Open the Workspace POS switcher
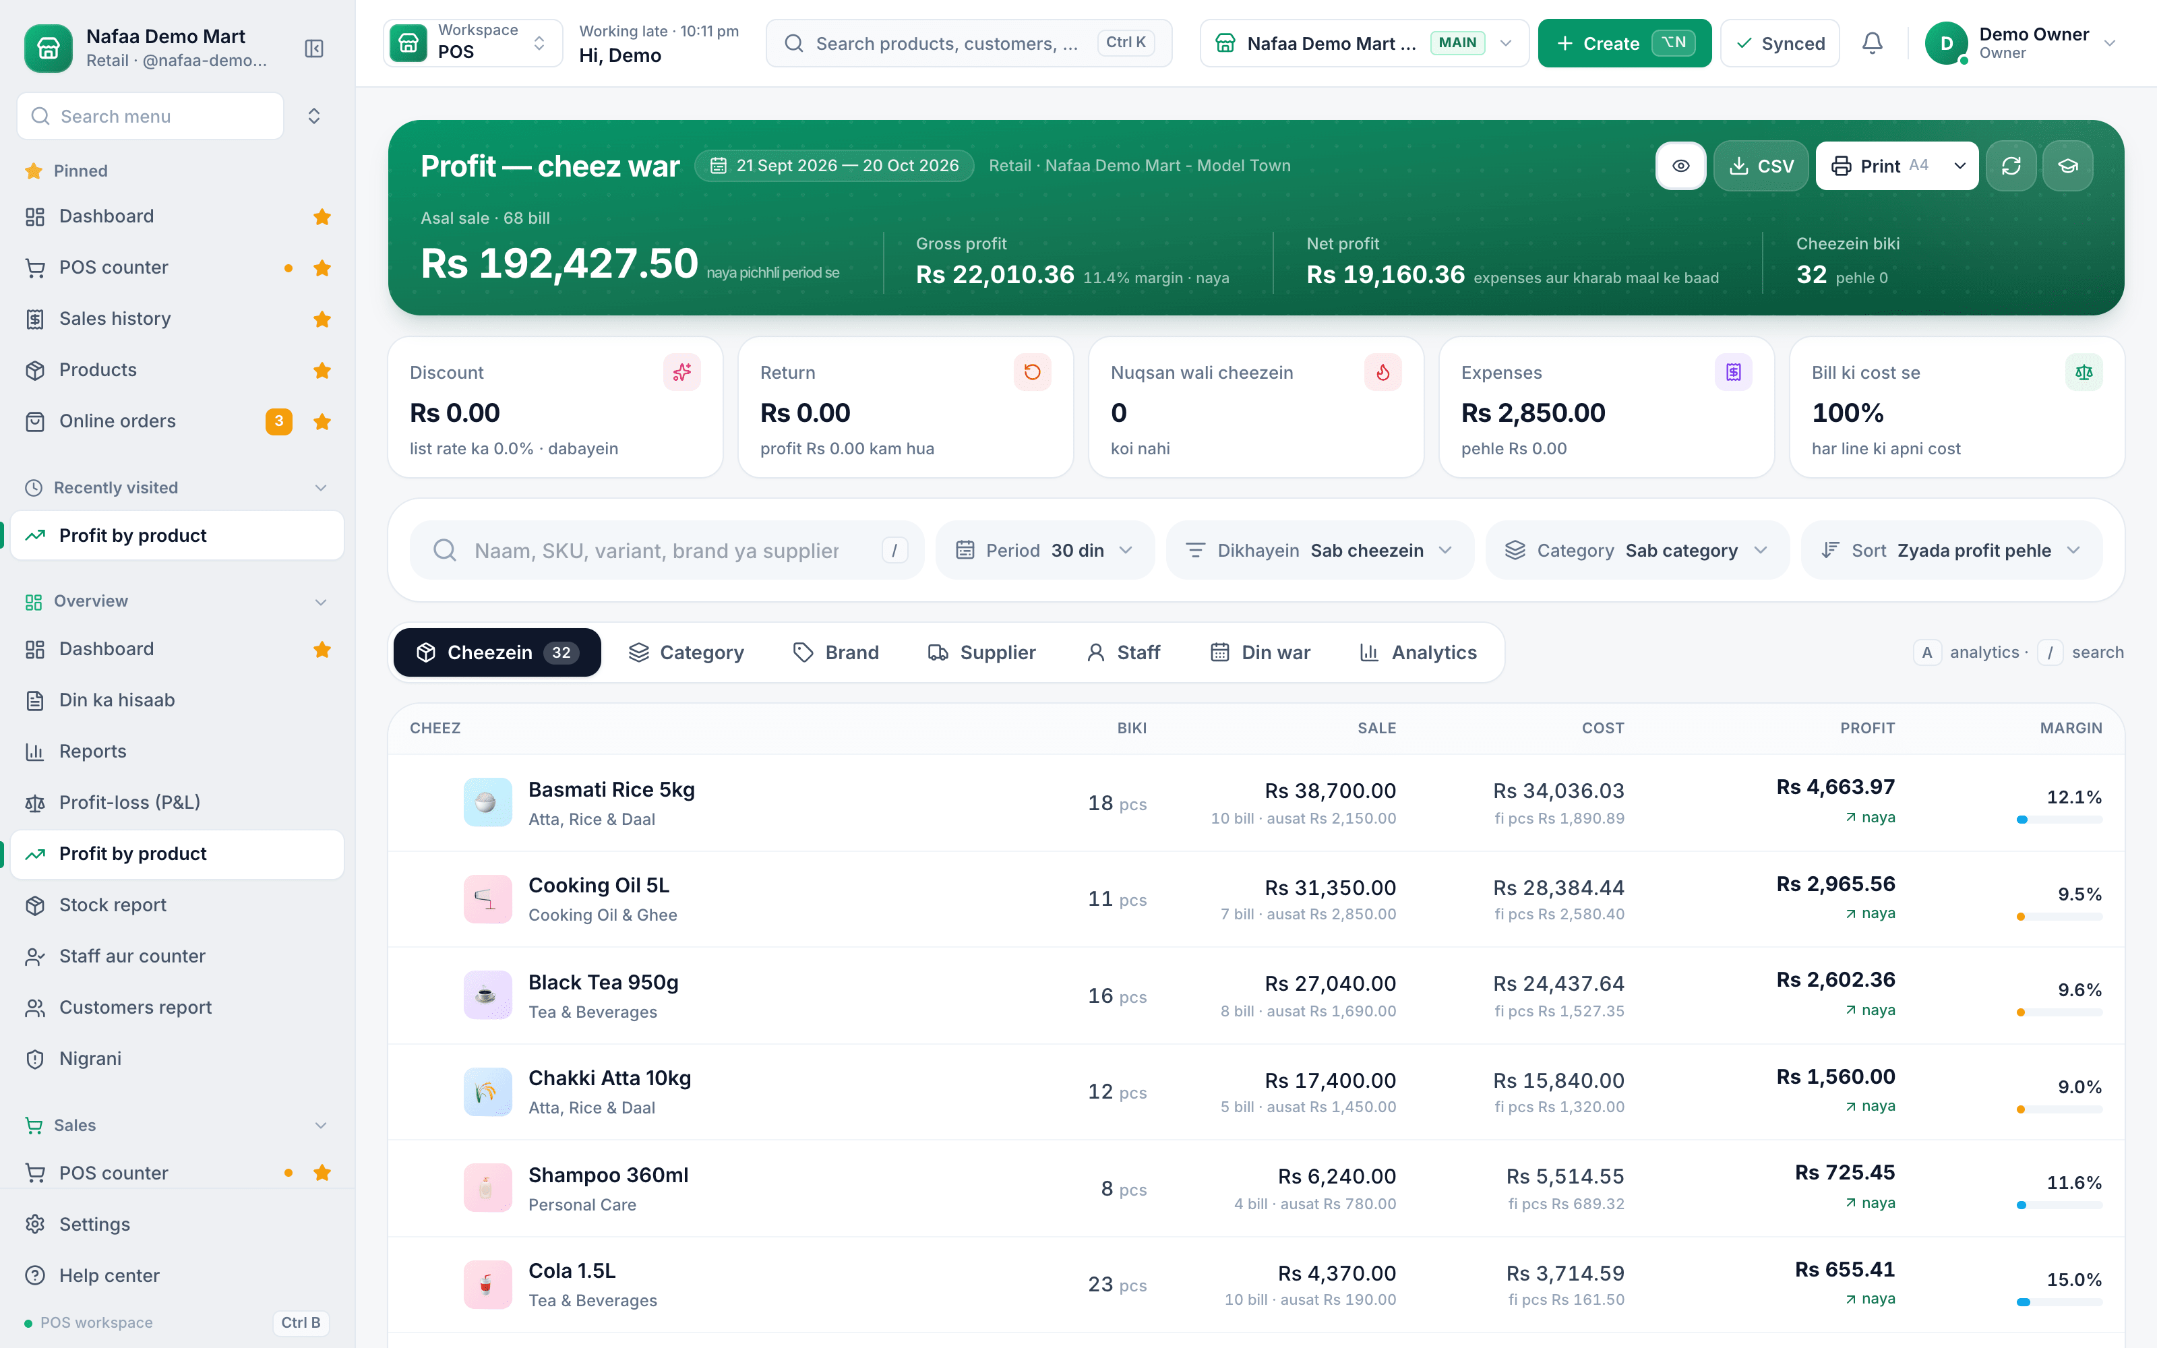Viewport: 2157px width, 1348px height. (x=473, y=42)
